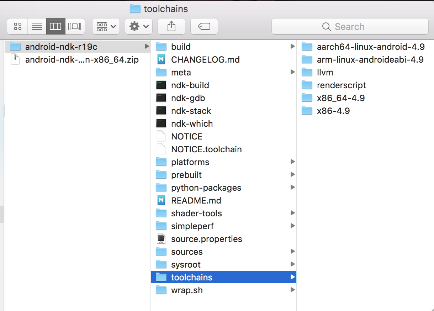Switch to icon view in the toolbar
This screenshot has width=434, height=311.
17,26
